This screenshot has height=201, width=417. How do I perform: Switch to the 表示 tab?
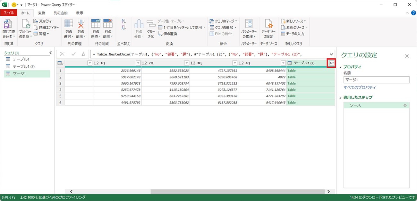tap(80, 13)
